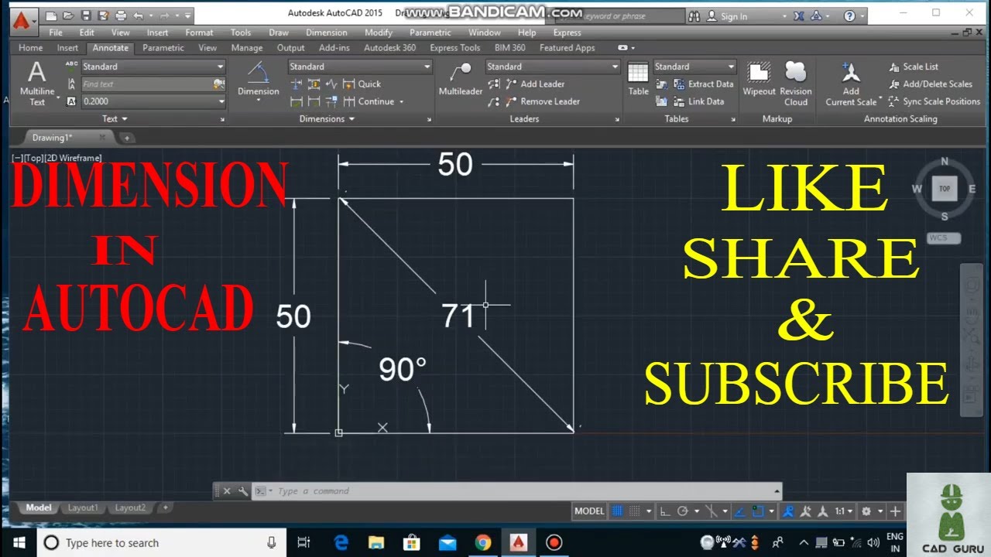Click the new drawing tab plus button
The width and height of the screenshot is (991, 557).
pyautogui.click(x=127, y=138)
